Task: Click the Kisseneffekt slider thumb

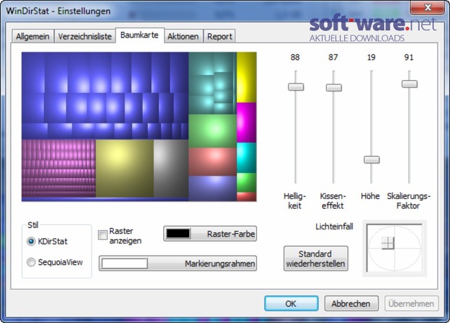Action: pos(334,87)
